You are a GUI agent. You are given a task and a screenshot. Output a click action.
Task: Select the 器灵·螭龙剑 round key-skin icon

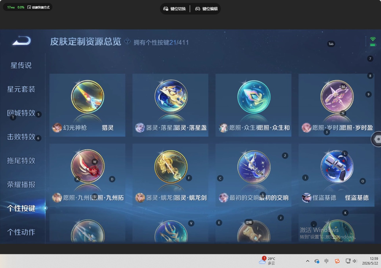tap(171, 166)
